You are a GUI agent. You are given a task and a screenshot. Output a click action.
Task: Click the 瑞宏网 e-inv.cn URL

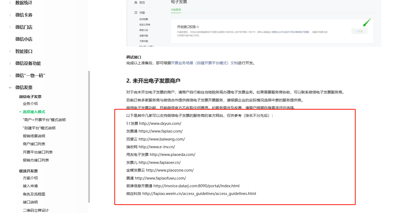tap(157, 147)
